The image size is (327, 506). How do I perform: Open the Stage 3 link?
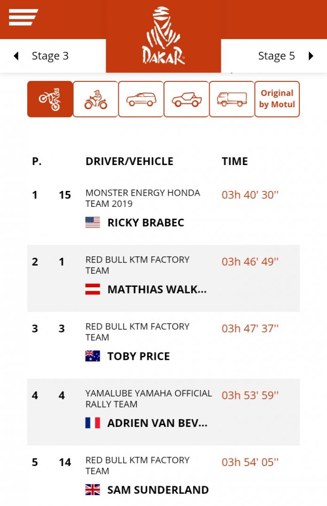pyautogui.click(x=50, y=56)
